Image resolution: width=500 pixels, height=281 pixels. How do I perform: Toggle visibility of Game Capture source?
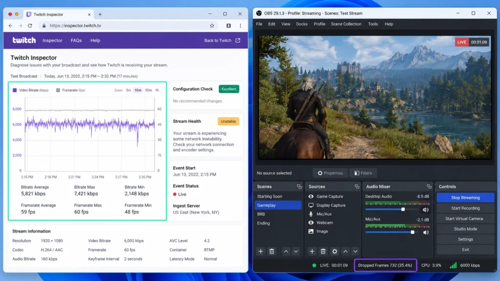click(x=311, y=196)
